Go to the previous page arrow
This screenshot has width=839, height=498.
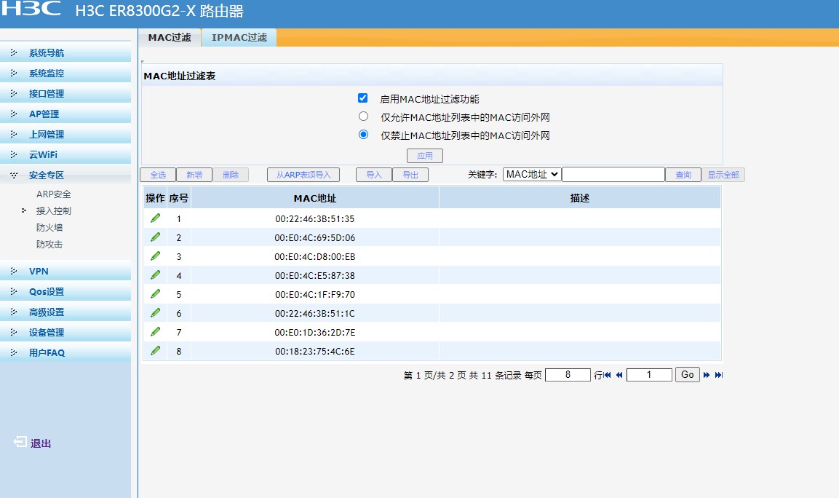click(619, 375)
